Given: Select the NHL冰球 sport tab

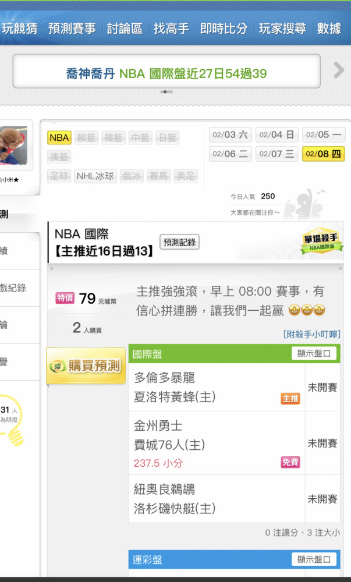Looking at the screenshot, I should [x=95, y=176].
